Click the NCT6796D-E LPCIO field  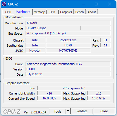point(68,50)
